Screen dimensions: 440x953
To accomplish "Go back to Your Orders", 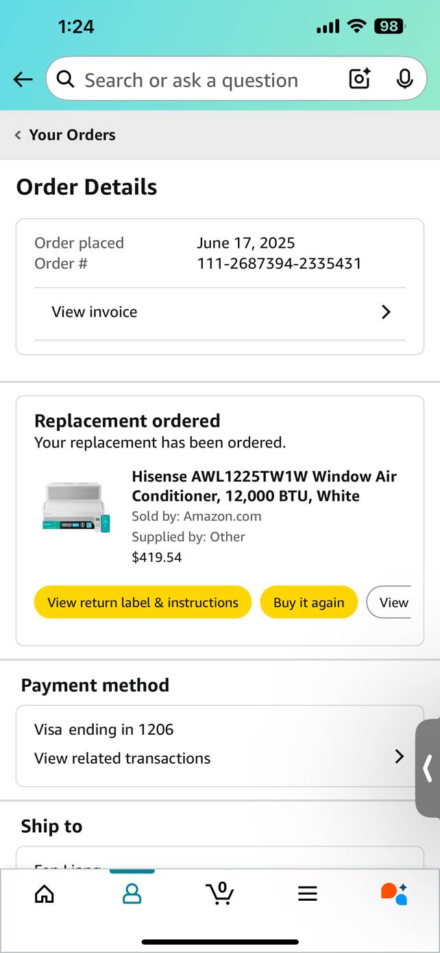I will tap(65, 134).
